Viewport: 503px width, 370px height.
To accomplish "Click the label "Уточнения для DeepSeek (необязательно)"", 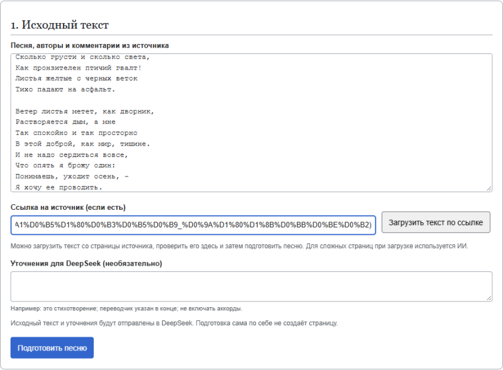I will point(86,264).
